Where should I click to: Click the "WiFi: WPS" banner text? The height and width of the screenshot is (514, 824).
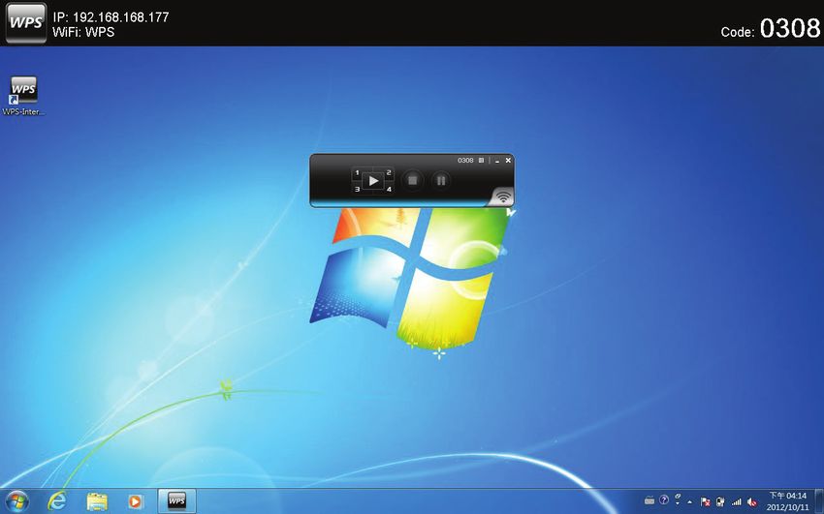click(x=83, y=32)
